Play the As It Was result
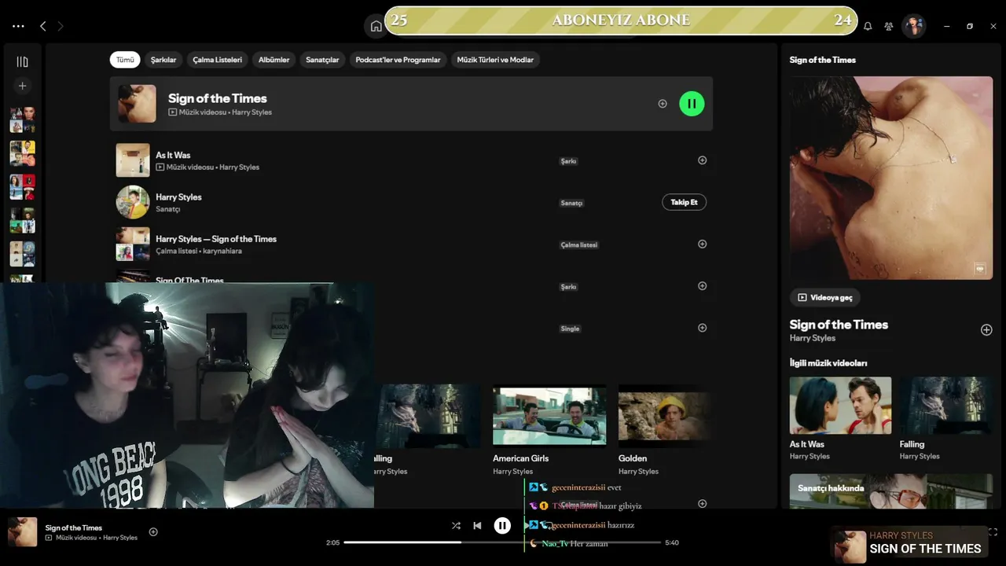 tap(133, 160)
